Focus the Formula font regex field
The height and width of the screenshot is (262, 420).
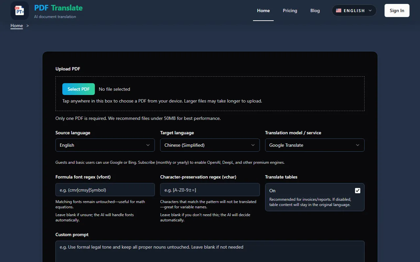pyautogui.click(x=105, y=190)
